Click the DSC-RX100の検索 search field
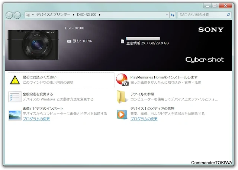Image resolution: width=238 pixels, height=170 pixels. click(204, 15)
